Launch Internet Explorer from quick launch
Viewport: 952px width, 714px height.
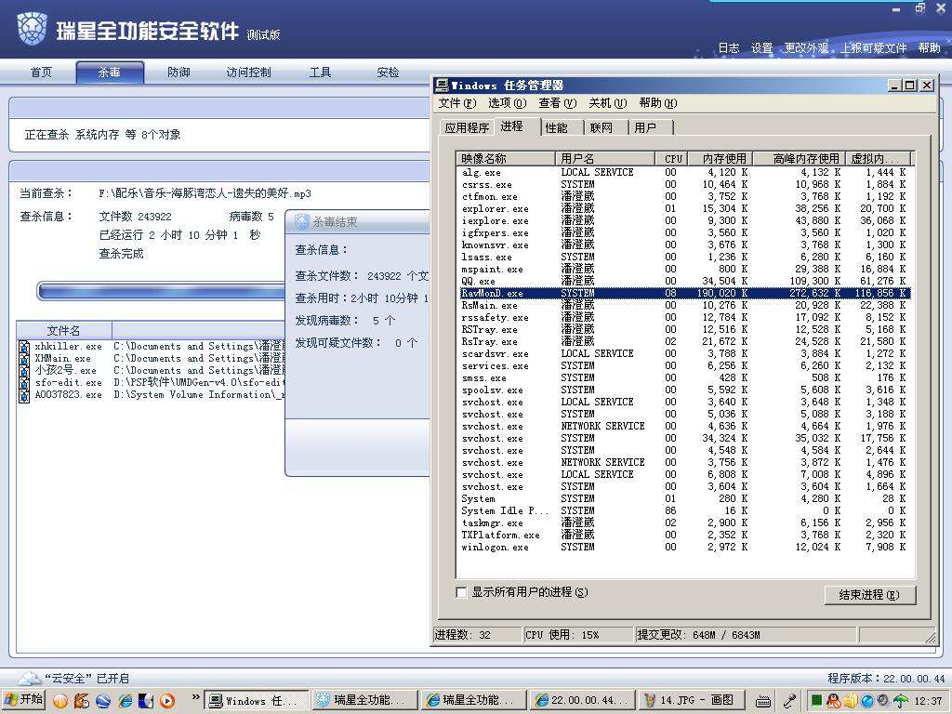pyautogui.click(x=126, y=701)
